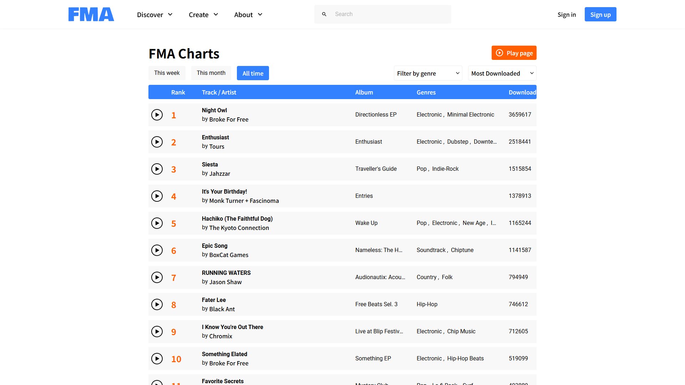This screenshot has width=685, height=385.
Task: Click the Minimal Electronic genre link
Action: 471,115
